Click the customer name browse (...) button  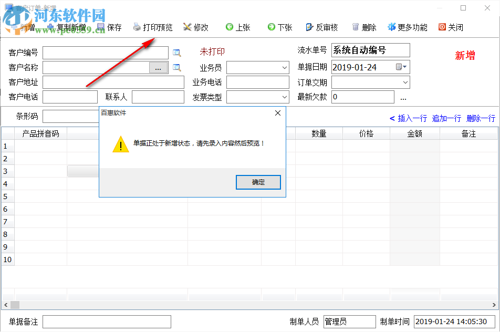[x=158, y=67]
